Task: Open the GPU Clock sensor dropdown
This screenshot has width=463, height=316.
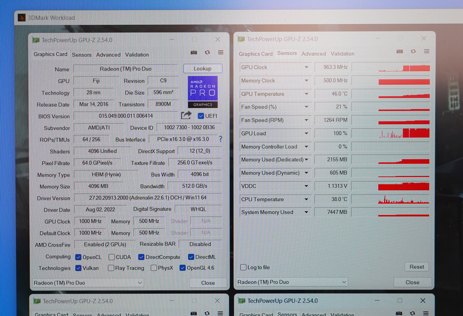Action: pos(306,67)
